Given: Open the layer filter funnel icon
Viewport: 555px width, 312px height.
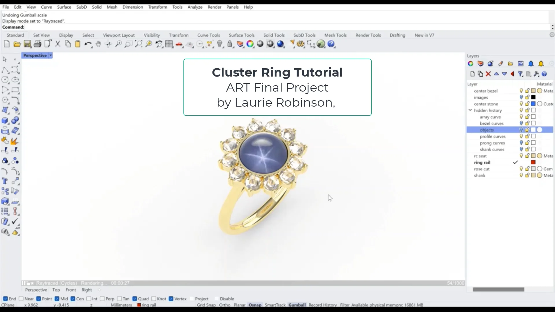Looking at the screenshot, I should (x=521, y=74).
